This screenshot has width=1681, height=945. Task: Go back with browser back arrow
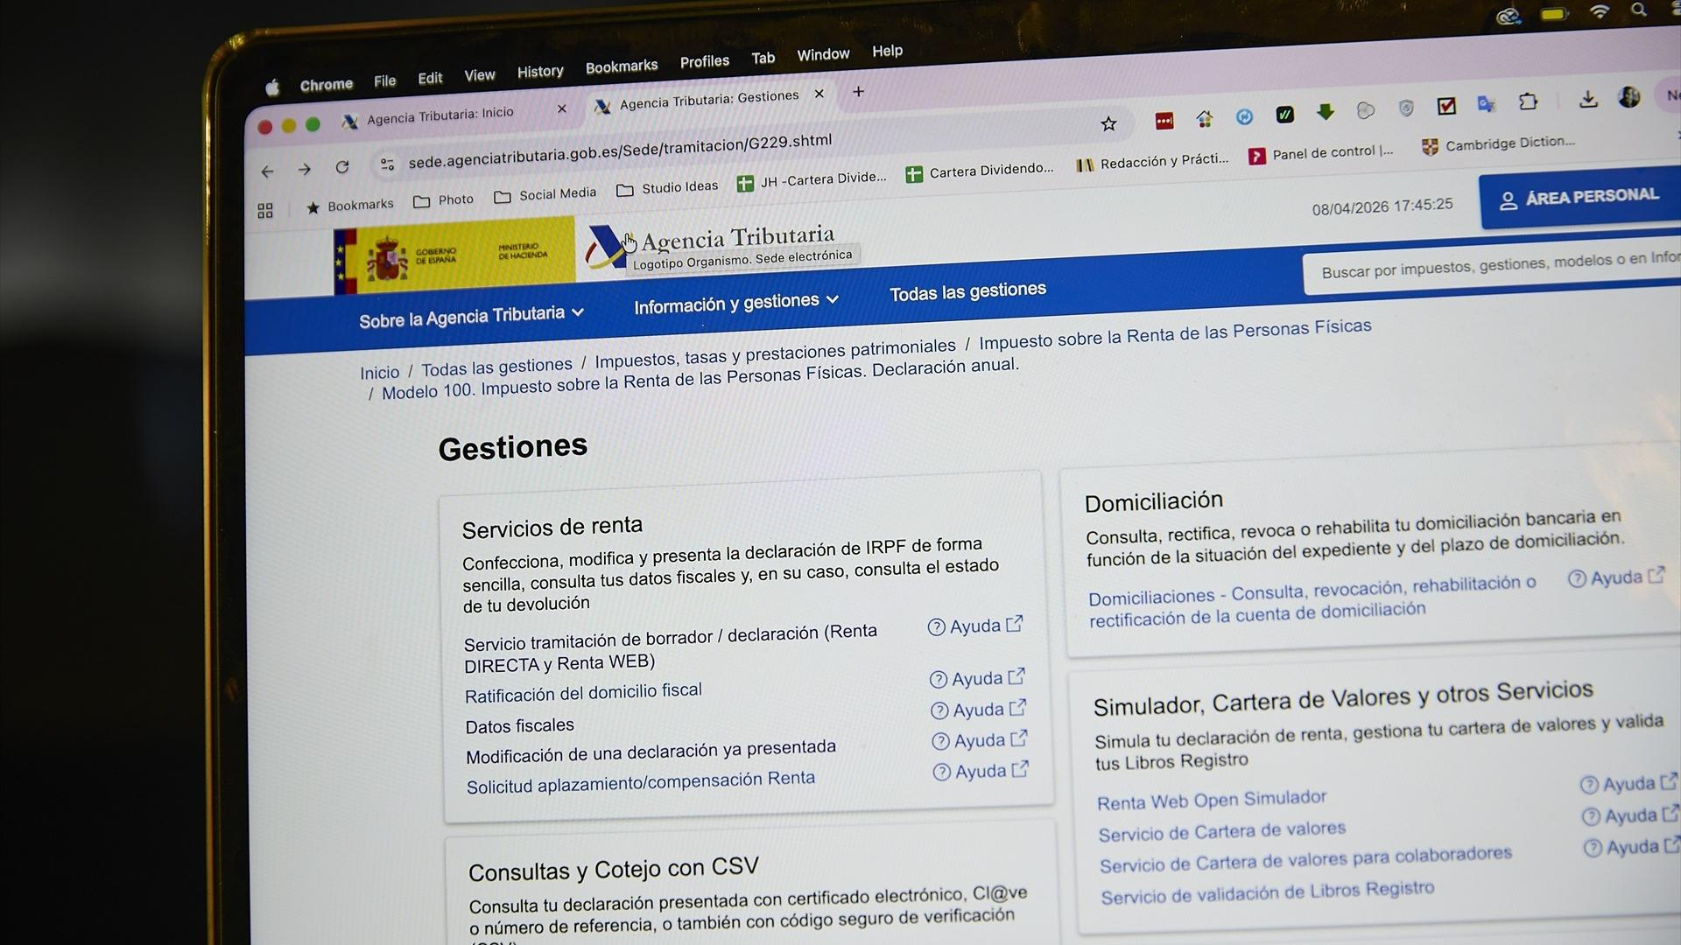(268, 171)
